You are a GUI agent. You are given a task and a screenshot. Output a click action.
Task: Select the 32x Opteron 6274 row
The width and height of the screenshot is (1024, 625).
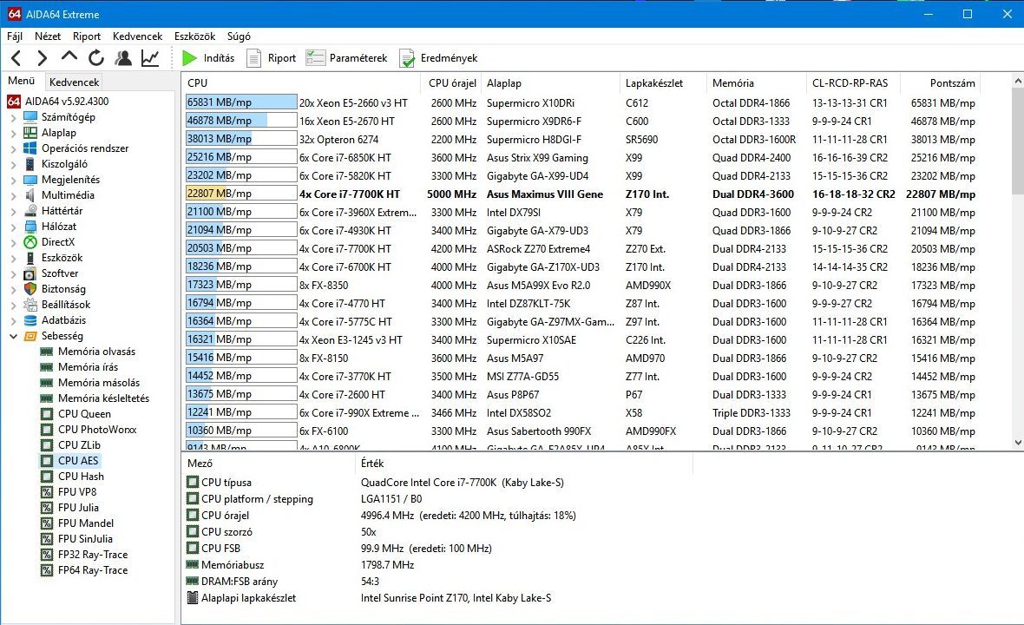tap(581, 140)
